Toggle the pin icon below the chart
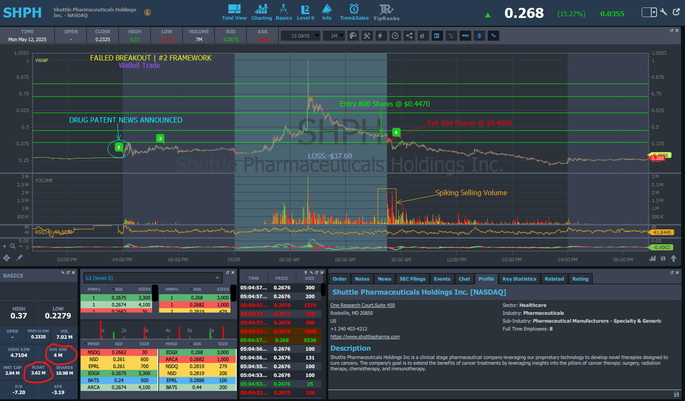The height and width of the screenshot is (401, 685). point(20,258)
